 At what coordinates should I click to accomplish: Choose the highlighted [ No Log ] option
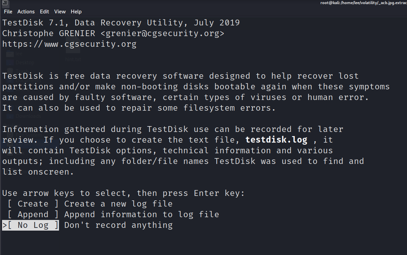click(33, 225)
